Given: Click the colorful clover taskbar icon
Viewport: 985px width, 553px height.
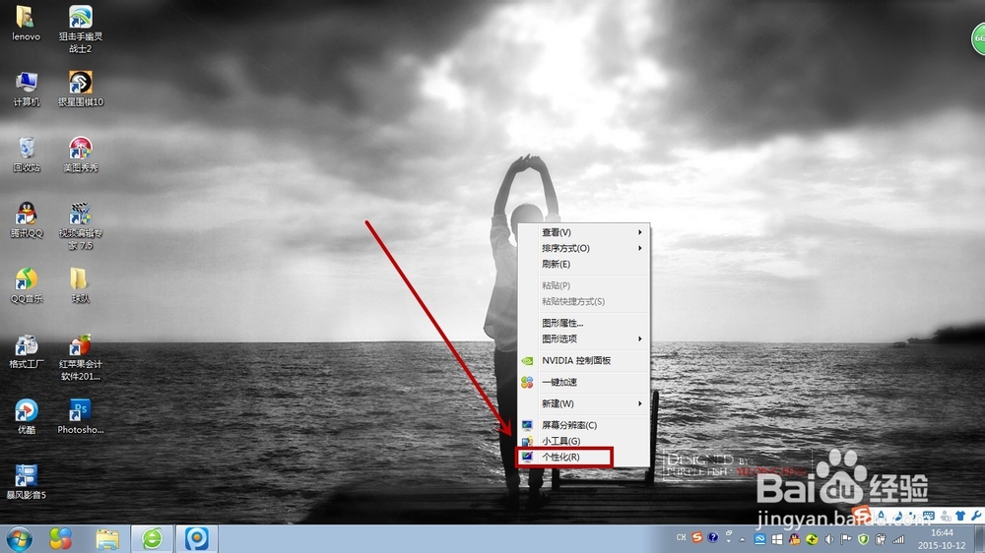Looking at the screenshot, I should pos(60,538).
